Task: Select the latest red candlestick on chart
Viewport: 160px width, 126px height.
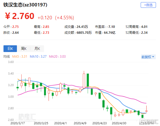Action: (x=146, y=109)
